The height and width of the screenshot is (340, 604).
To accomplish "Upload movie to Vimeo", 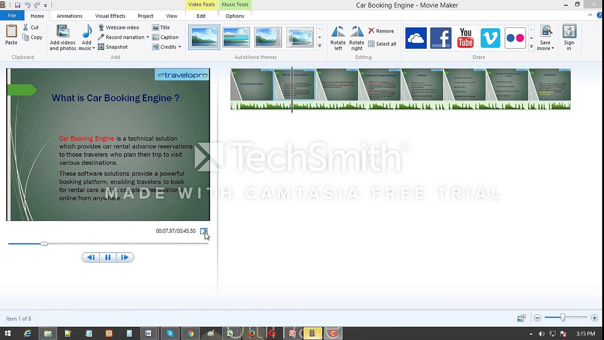I will (x=490, y=38).
